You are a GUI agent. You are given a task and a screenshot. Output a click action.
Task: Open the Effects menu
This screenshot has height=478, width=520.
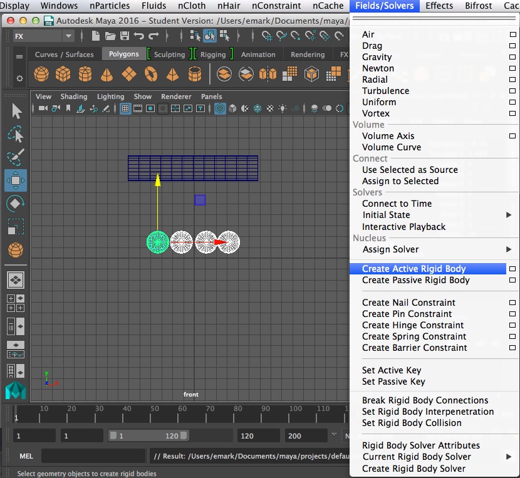(x=439, y=6)
